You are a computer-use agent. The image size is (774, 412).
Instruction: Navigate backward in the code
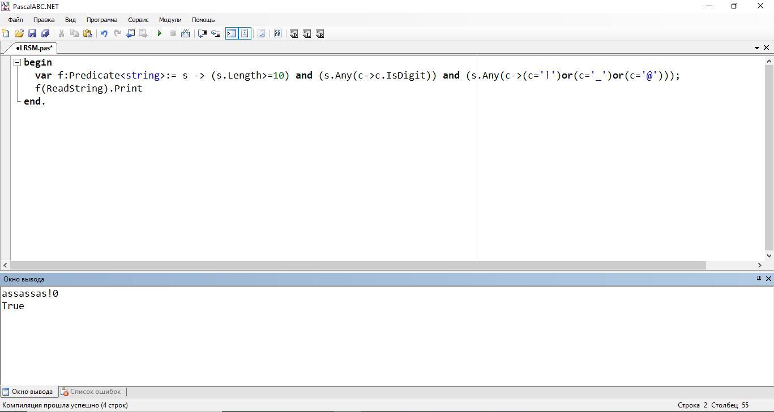pos(130,34)
